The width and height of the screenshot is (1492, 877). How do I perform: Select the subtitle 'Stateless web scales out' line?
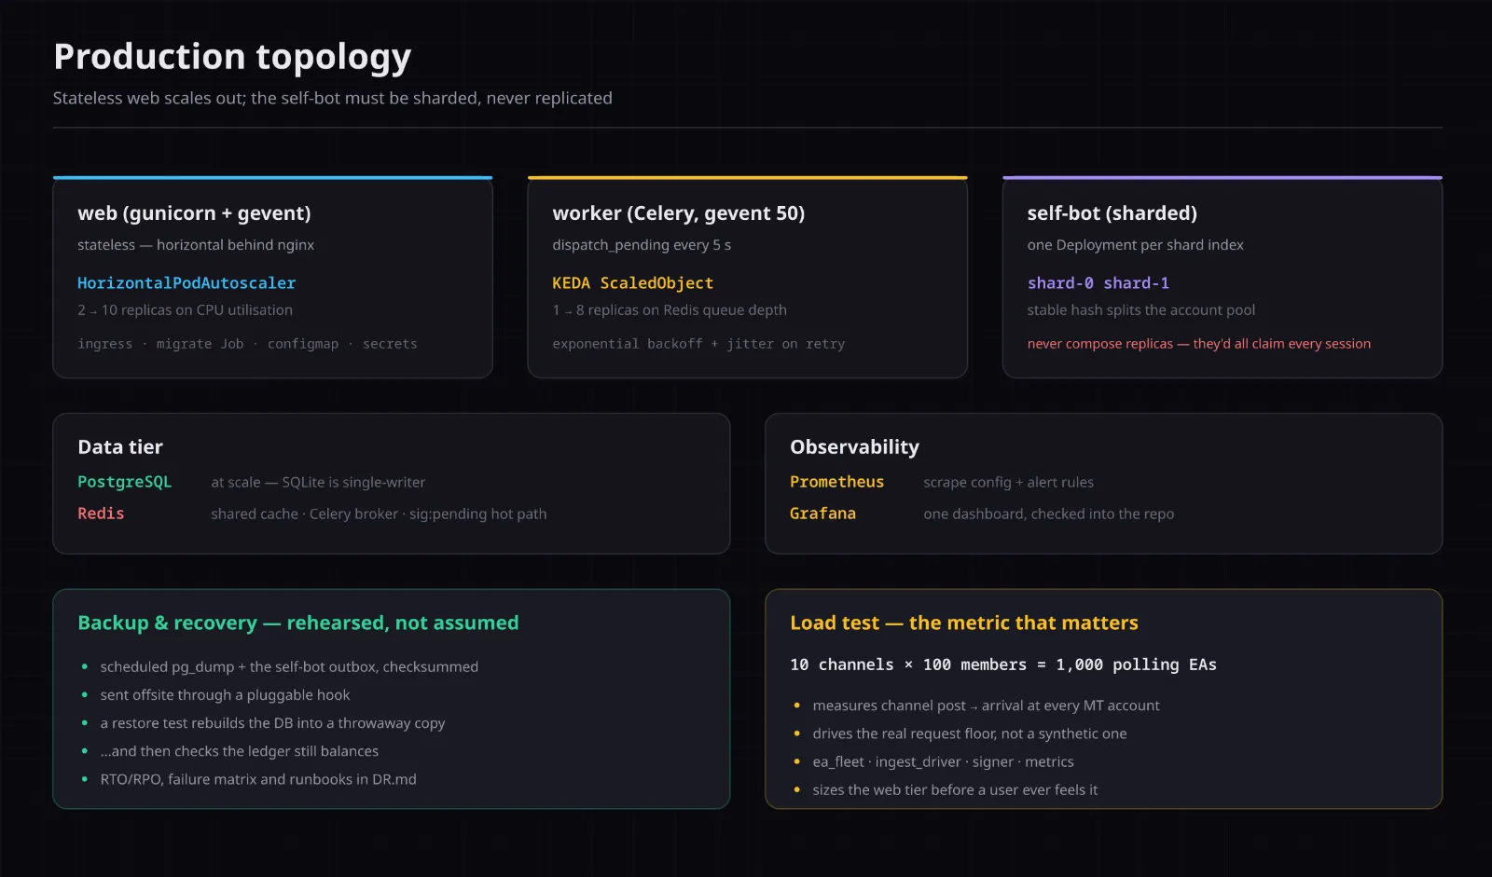(x=333, y=98)
